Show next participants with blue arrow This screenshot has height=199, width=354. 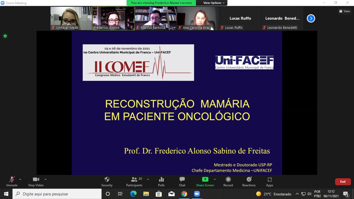pyautogui.click(x=311, y=19)
